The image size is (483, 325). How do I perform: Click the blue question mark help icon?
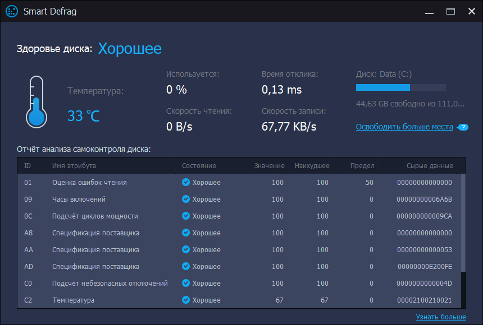[x=463, y=127]
